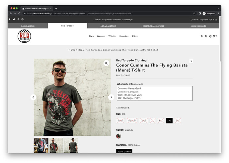Open the T-Shirts menu

pyautogui.click(x=112, y=36)
